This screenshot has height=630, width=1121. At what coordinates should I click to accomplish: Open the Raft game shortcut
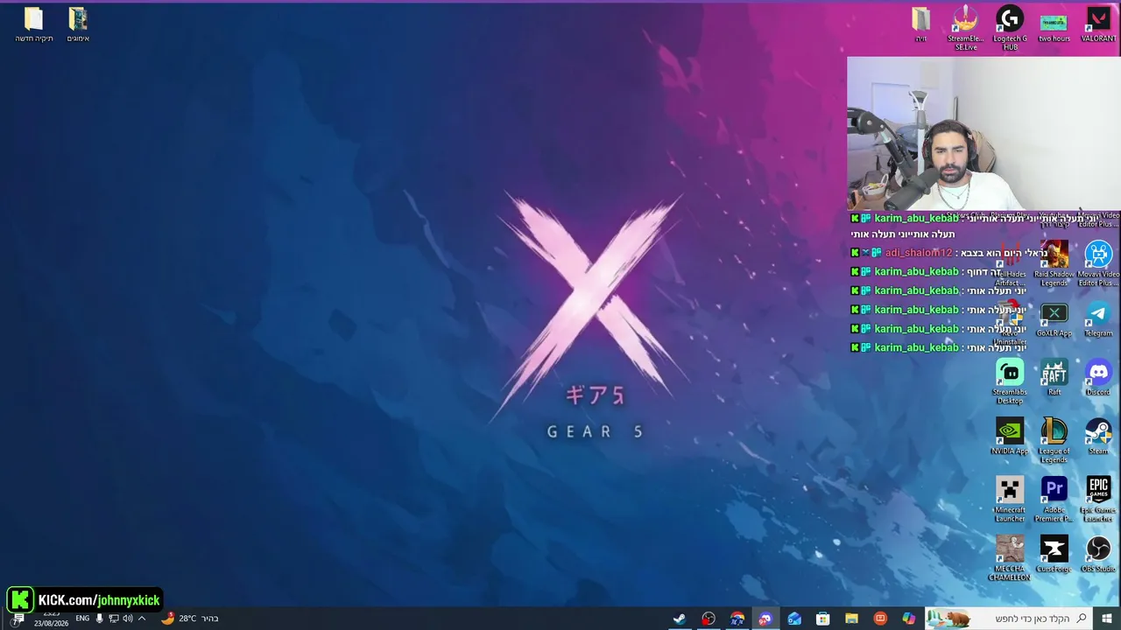[1054, 378]
